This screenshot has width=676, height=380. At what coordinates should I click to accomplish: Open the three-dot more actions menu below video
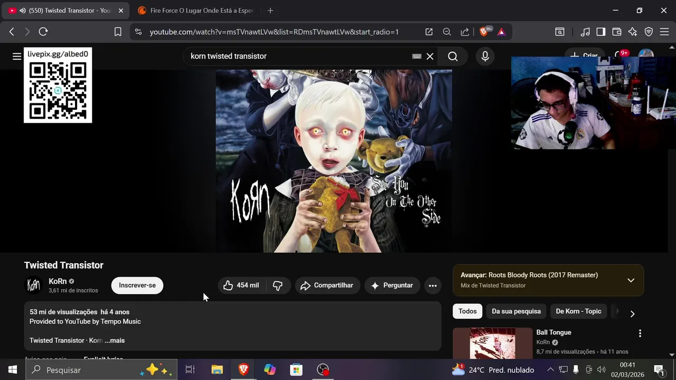(x=433, y=286)
